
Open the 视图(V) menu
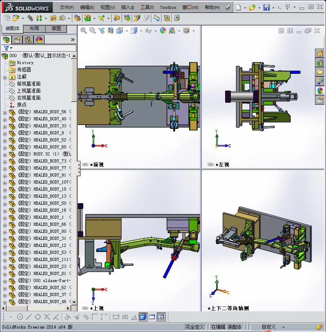(x=107, y=7)
